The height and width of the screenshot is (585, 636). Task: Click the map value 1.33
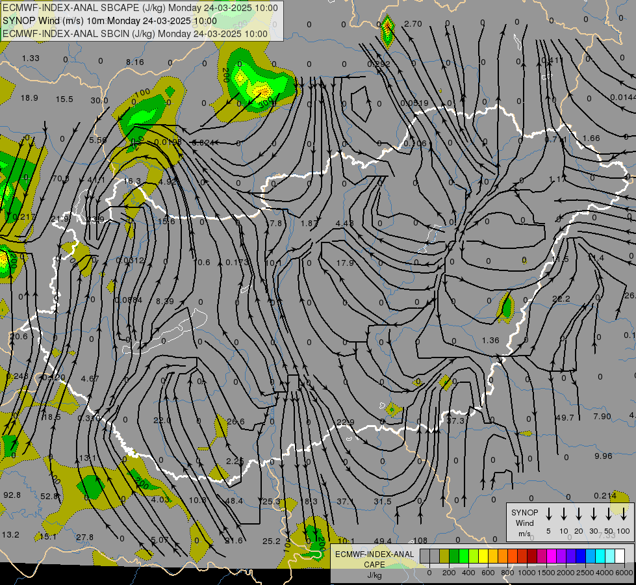[x=31, y=58]
